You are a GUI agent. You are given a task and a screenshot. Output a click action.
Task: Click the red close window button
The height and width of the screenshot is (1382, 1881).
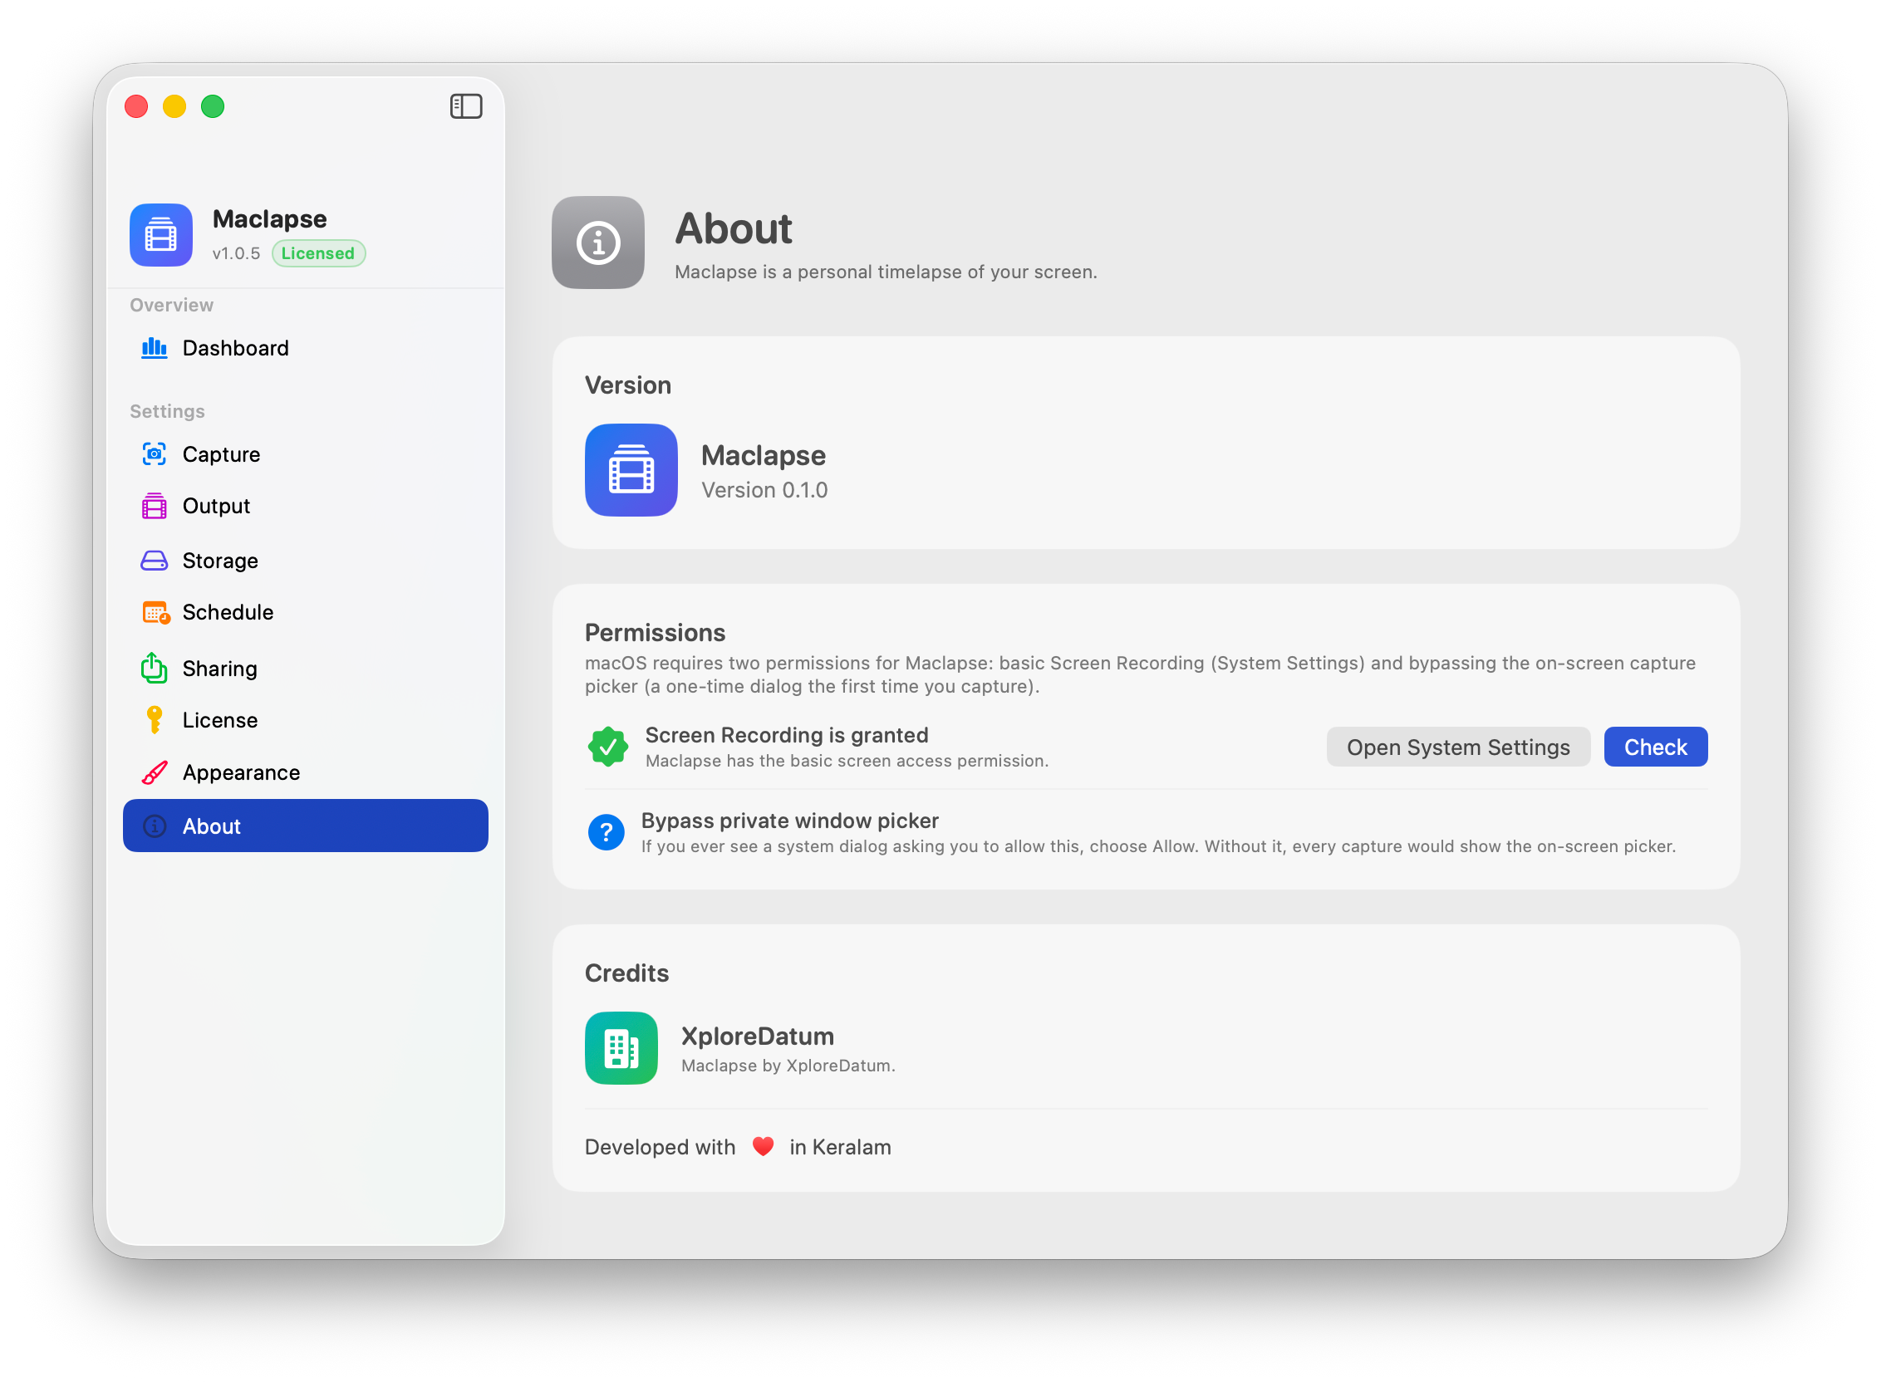click(136, 106)
